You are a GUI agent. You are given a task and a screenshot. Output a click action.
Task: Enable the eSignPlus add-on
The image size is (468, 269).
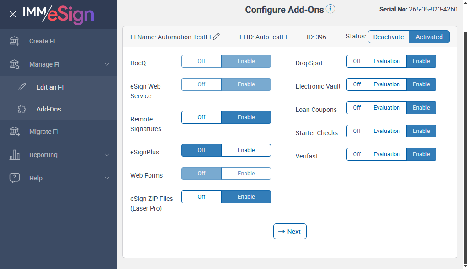pos(246,150)
